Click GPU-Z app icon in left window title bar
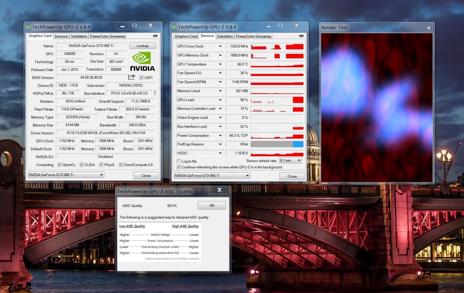 click(28, 27)
